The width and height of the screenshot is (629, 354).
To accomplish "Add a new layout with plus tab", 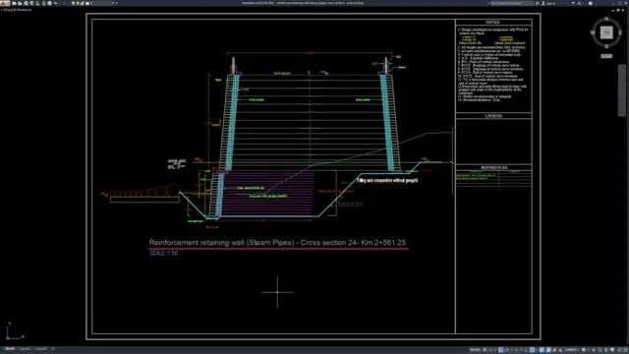I will tap(52, 349).
